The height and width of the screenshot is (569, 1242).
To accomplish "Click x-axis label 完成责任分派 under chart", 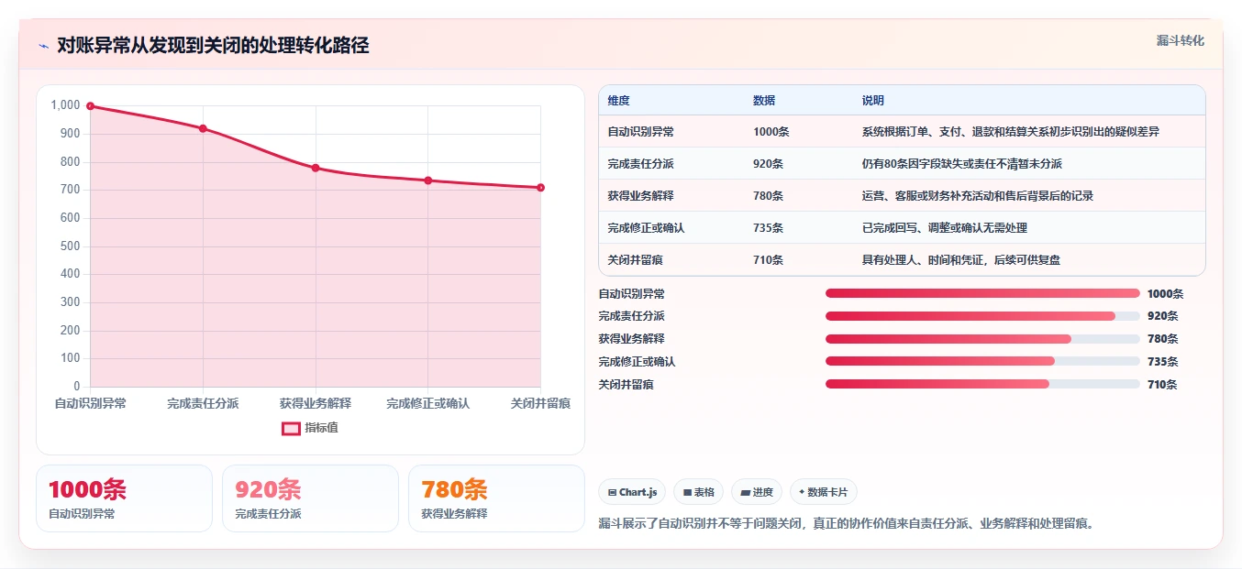I will (203, 403).
